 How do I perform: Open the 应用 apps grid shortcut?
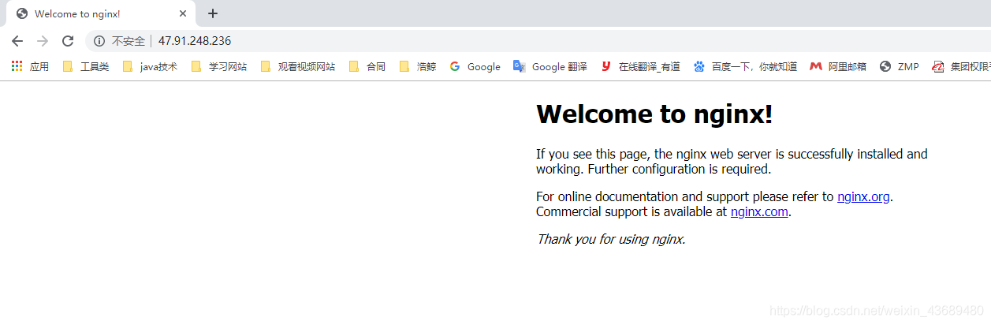pyautogui.click(x=30, y=67)
